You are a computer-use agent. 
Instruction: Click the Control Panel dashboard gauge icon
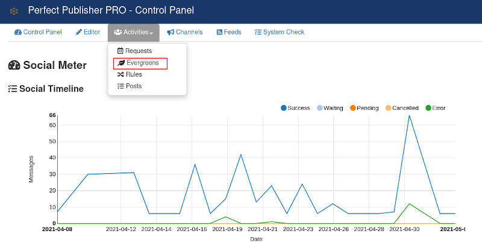click(18, 33)
